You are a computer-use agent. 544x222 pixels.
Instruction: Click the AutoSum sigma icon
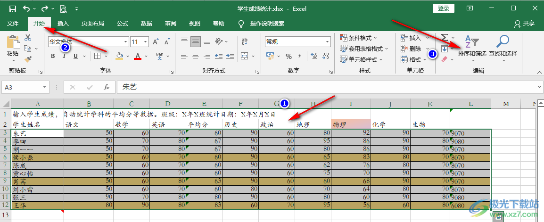point(444,38)
